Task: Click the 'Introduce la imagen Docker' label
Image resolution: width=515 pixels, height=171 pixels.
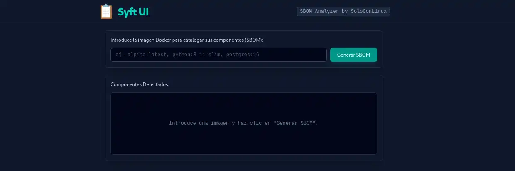Action: click(187, 40)
